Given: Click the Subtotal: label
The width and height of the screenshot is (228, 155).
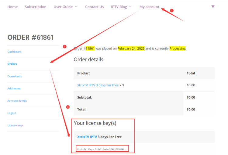Looking at the screenshot, I should click(85, 97).
